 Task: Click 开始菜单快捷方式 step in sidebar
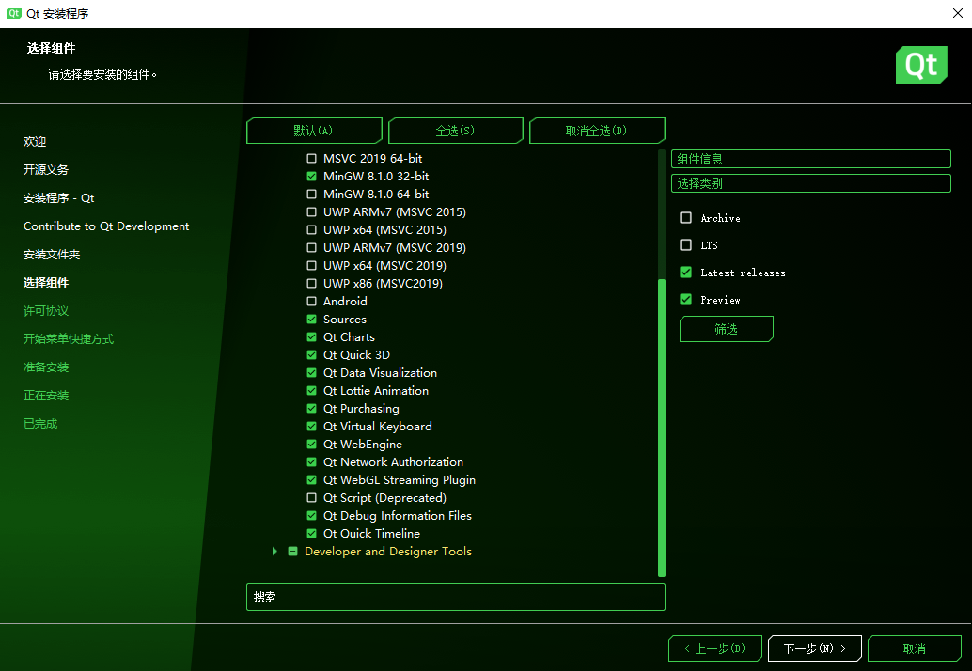69,339
